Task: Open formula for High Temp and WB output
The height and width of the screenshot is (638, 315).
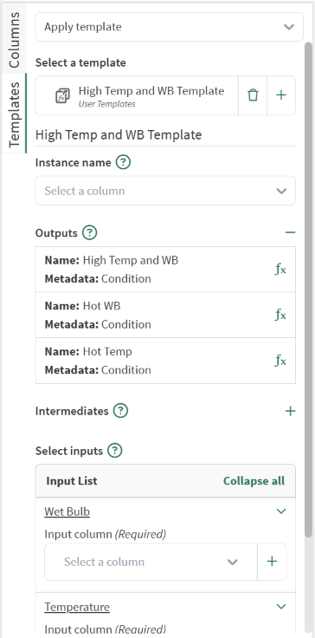Action: [x=280, y=270]
